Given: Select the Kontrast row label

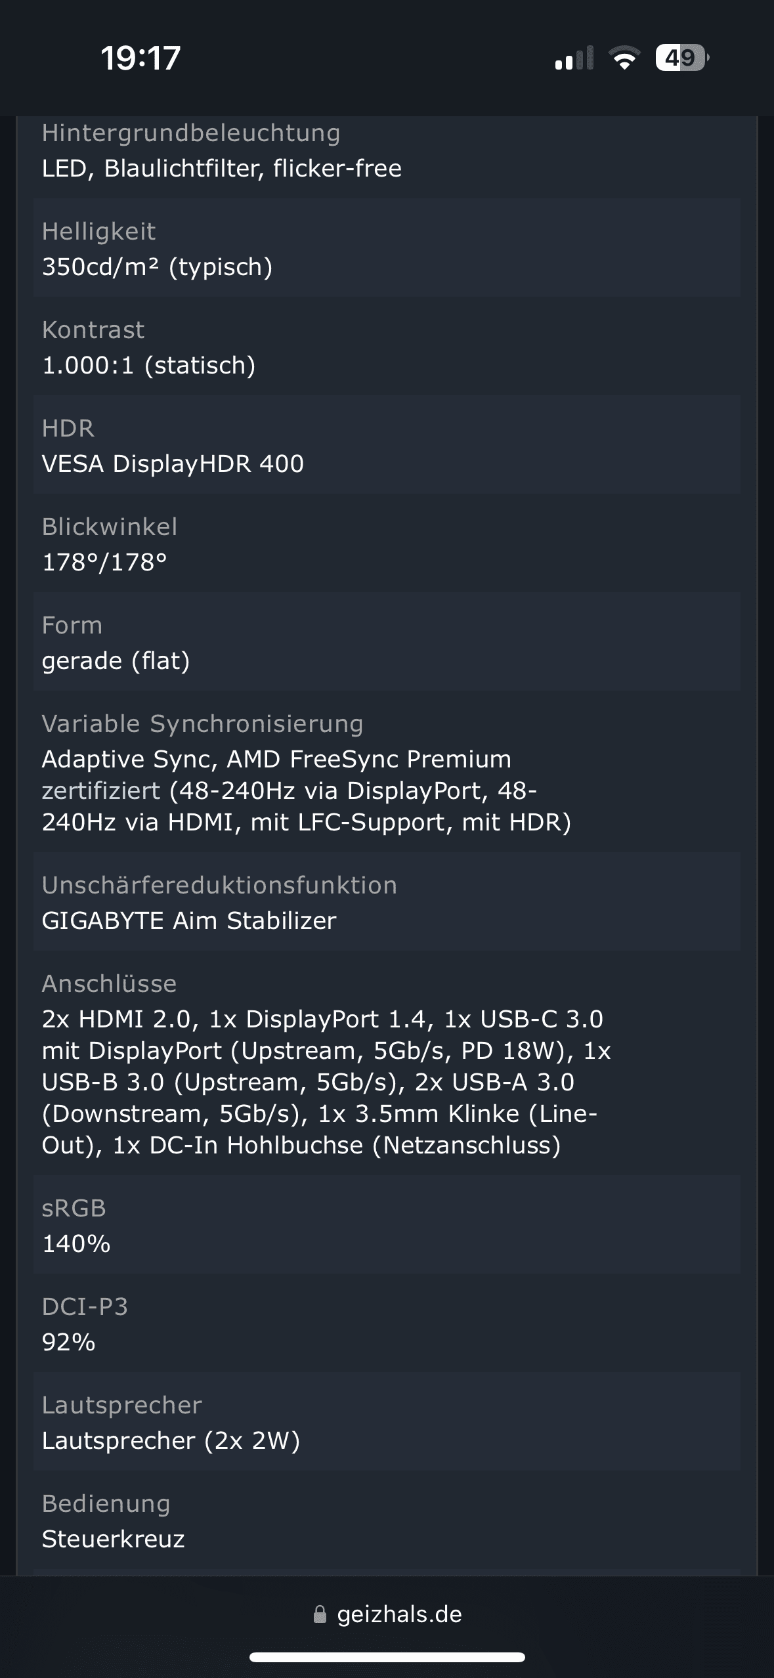Looking at the screenshot, I should click(93, 330).
